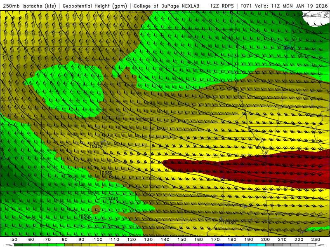
Task: Click the colorbar value 130
Action: pyautogui.click(x=148, y=240)
